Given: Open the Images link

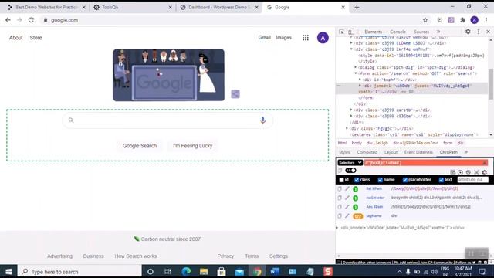Looking at the screenshot, I should tap(283, 38).
